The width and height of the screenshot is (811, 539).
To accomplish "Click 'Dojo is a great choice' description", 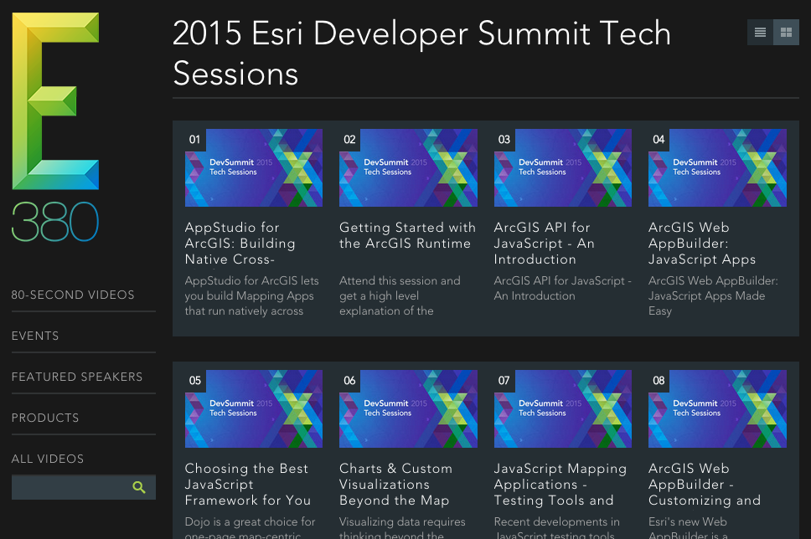I will pos(250,527).
